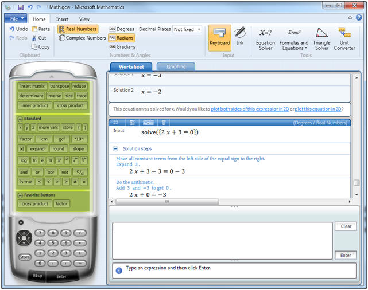Screen dimensions: 368x290
Task: Switch to the Worksheet tab
Action: pos(131,66)
